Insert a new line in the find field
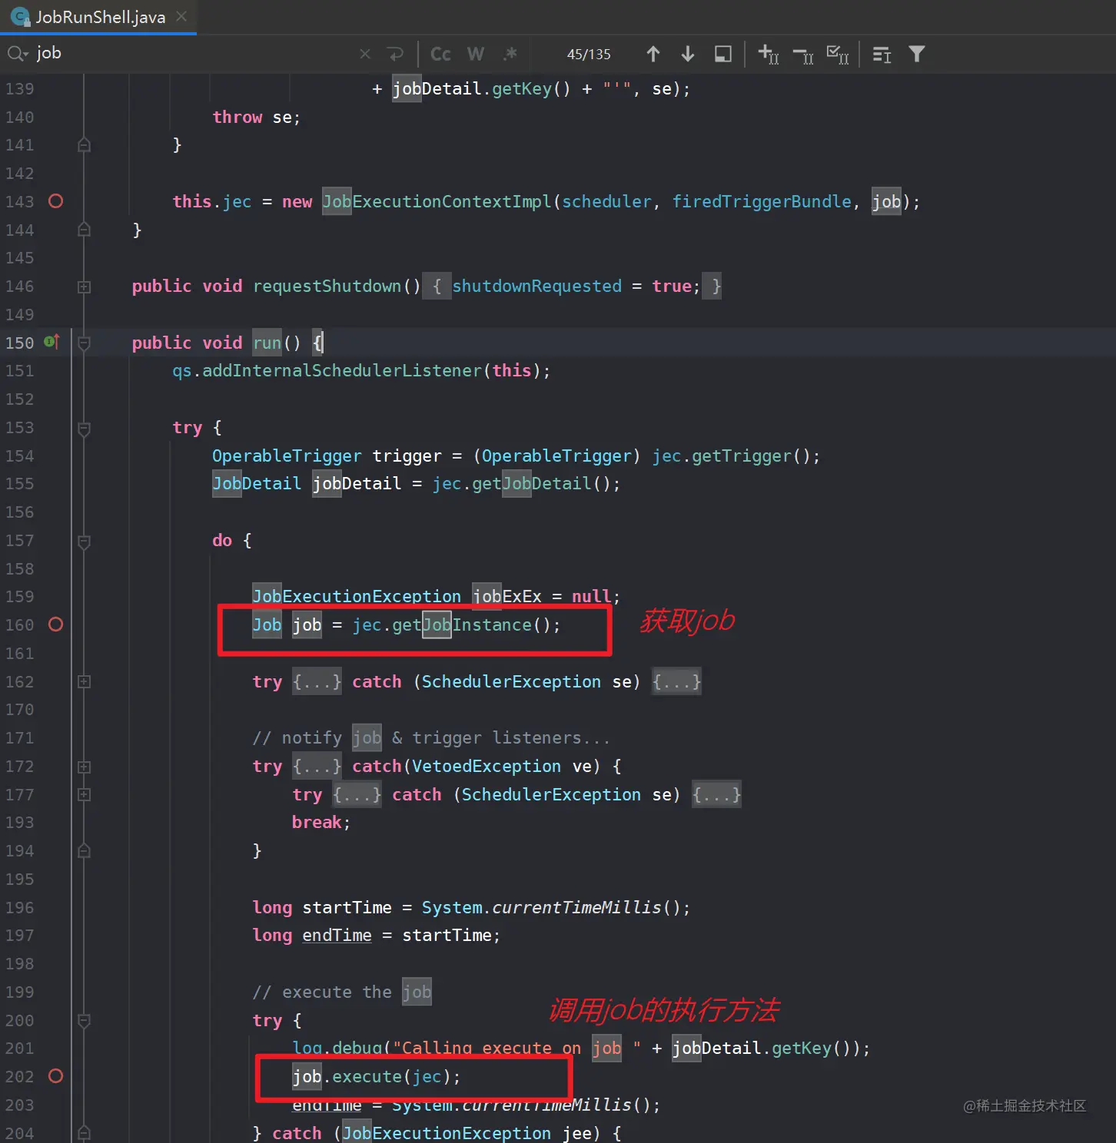 tap(395, 54)
